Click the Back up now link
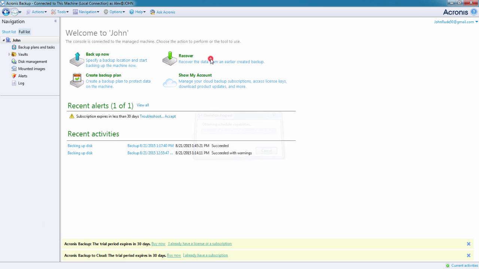Viewport: 479px width, 269px height. tap(97, 54)
